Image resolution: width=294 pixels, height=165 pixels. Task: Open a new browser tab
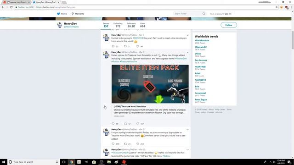64,2
